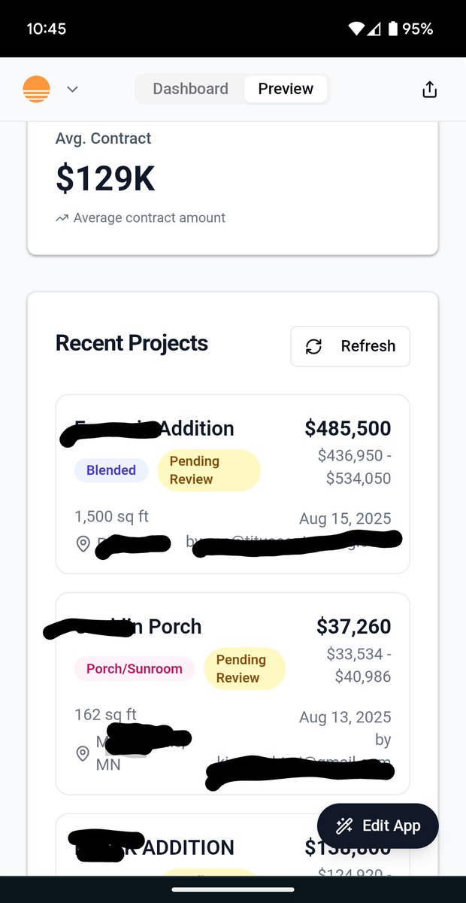The image size is (466, 903).
Task: Tap location pin icon in Addition project
Action: pyautogui.click(x=83, y=543)
